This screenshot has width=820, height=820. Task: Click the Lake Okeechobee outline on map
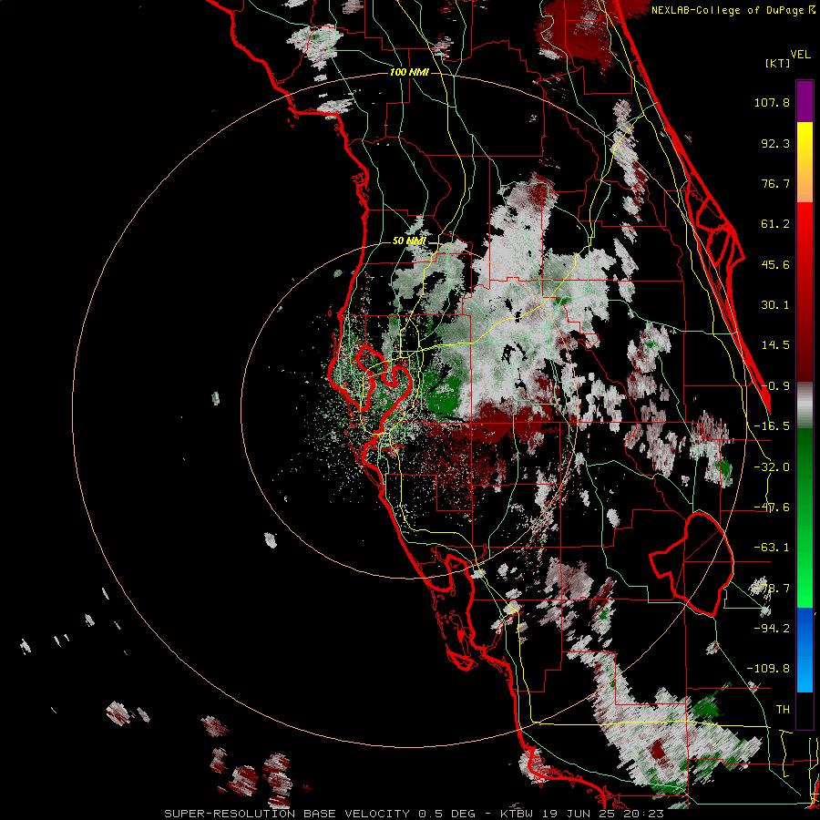[692, 564]
